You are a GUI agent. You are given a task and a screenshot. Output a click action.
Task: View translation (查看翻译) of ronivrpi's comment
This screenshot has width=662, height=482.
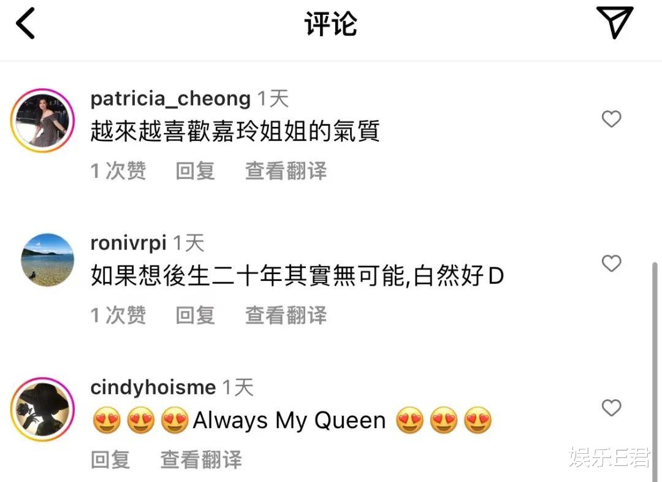pos(286,316)
